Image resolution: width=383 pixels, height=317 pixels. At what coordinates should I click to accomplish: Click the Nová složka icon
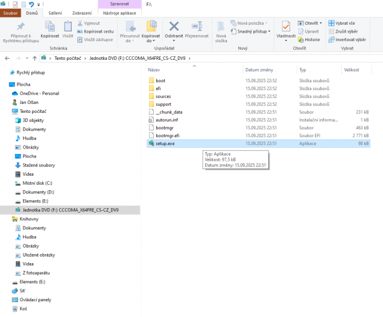pyautogui.click(x=221, y=27)
